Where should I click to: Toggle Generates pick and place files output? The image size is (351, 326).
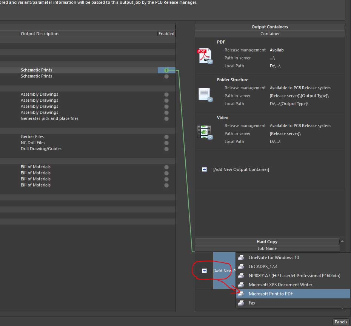166,119
